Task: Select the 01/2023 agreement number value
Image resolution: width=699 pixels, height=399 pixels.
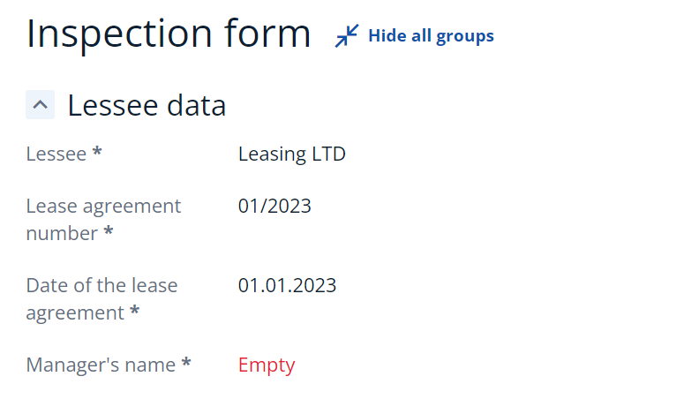Action: tap(274, 206)
